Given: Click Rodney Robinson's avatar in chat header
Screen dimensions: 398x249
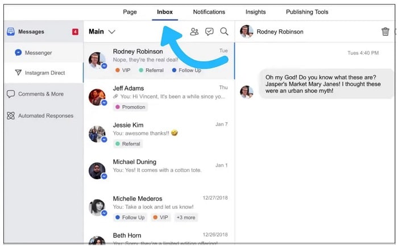Looking at the screenshot, I should (246, 31).
